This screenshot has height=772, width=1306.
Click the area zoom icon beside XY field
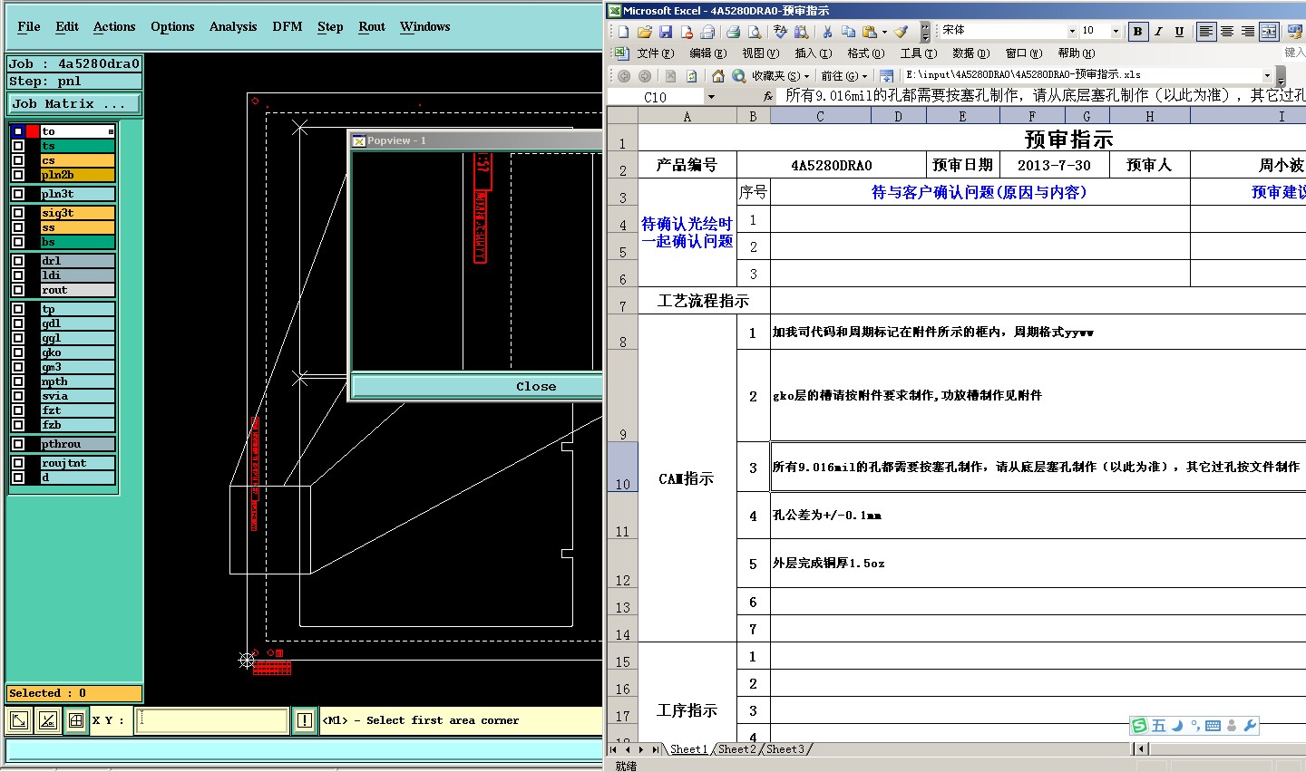[x=19, y=720]
